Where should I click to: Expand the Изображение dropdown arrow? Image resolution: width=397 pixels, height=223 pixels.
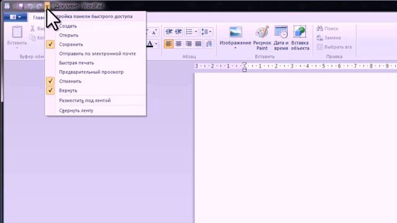click(235, 48)
